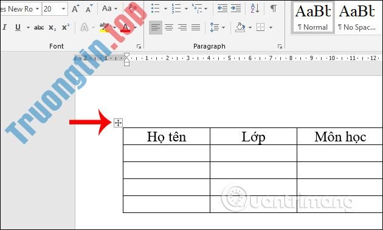
Task: Open Font dialog launcher
Action: 139,46
